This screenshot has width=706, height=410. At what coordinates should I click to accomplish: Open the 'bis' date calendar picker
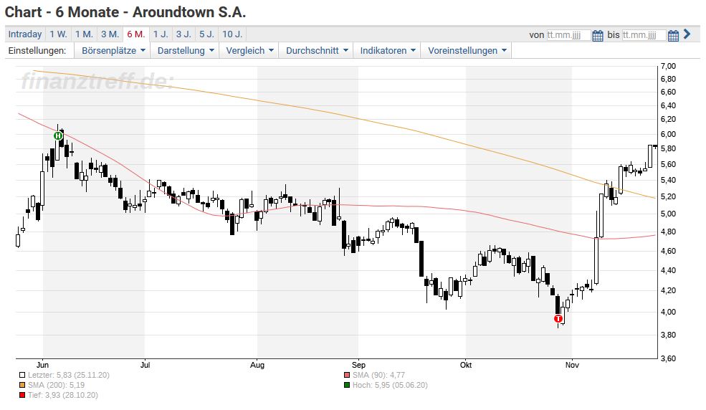[x=673, y=36]
